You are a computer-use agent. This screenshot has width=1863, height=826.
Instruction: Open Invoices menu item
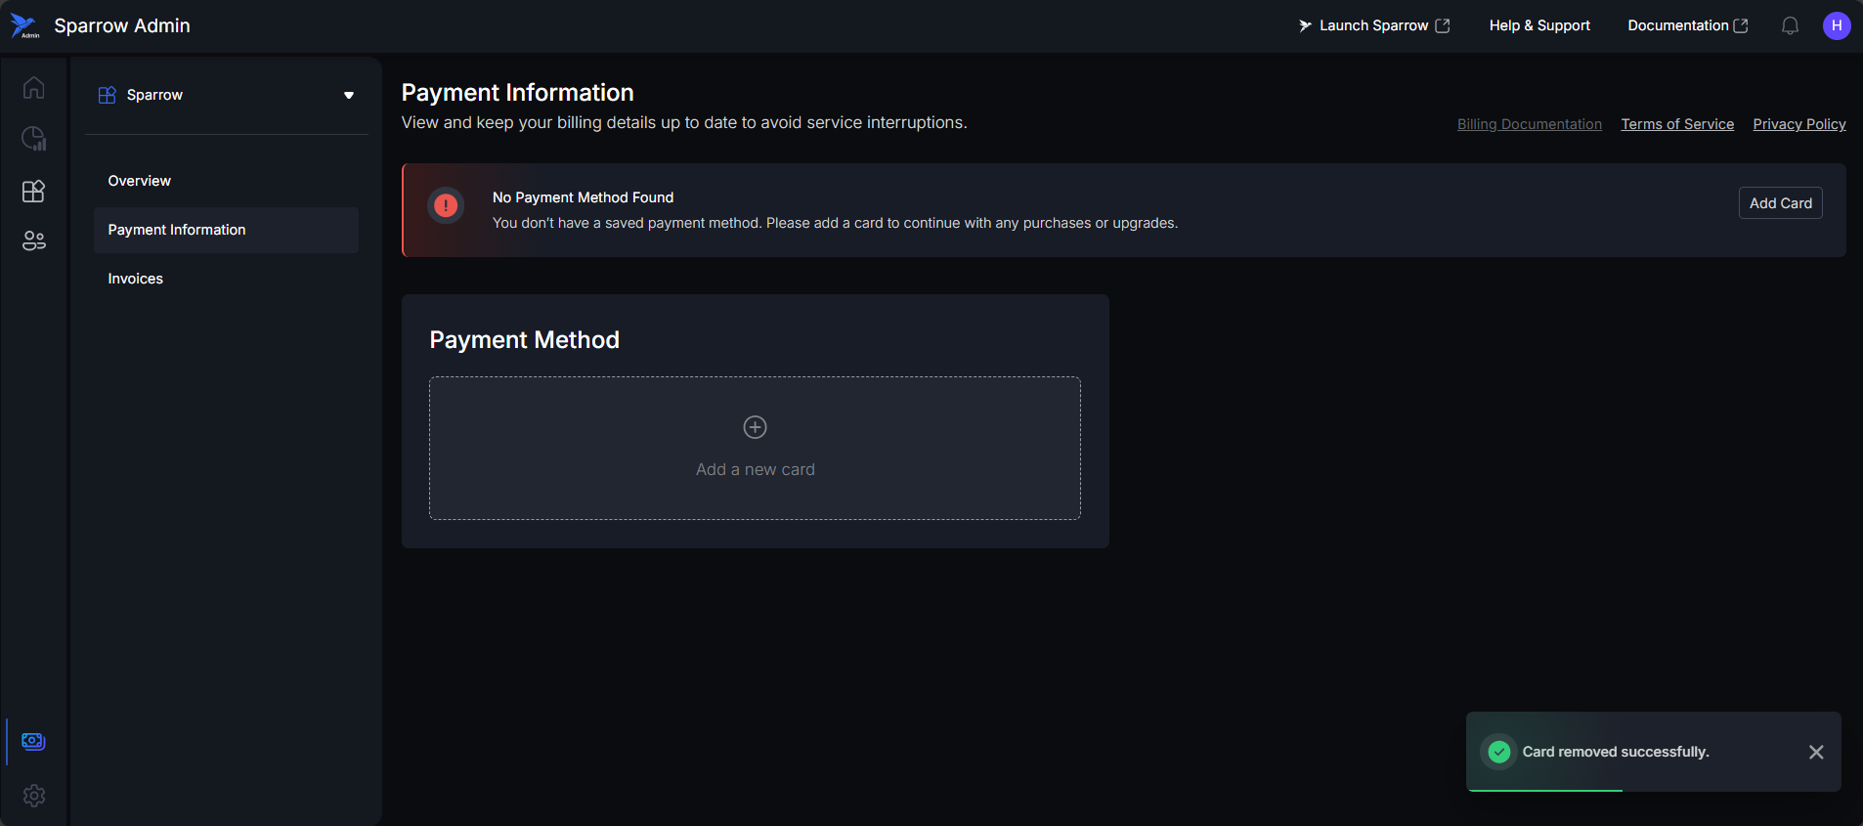(x=135, y=279)
